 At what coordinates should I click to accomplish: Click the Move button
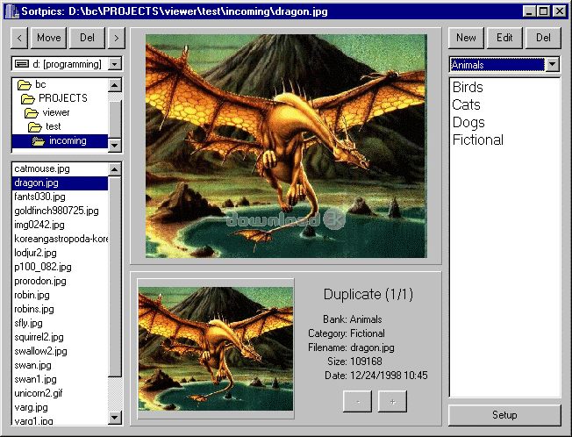(x=49, y=38)
